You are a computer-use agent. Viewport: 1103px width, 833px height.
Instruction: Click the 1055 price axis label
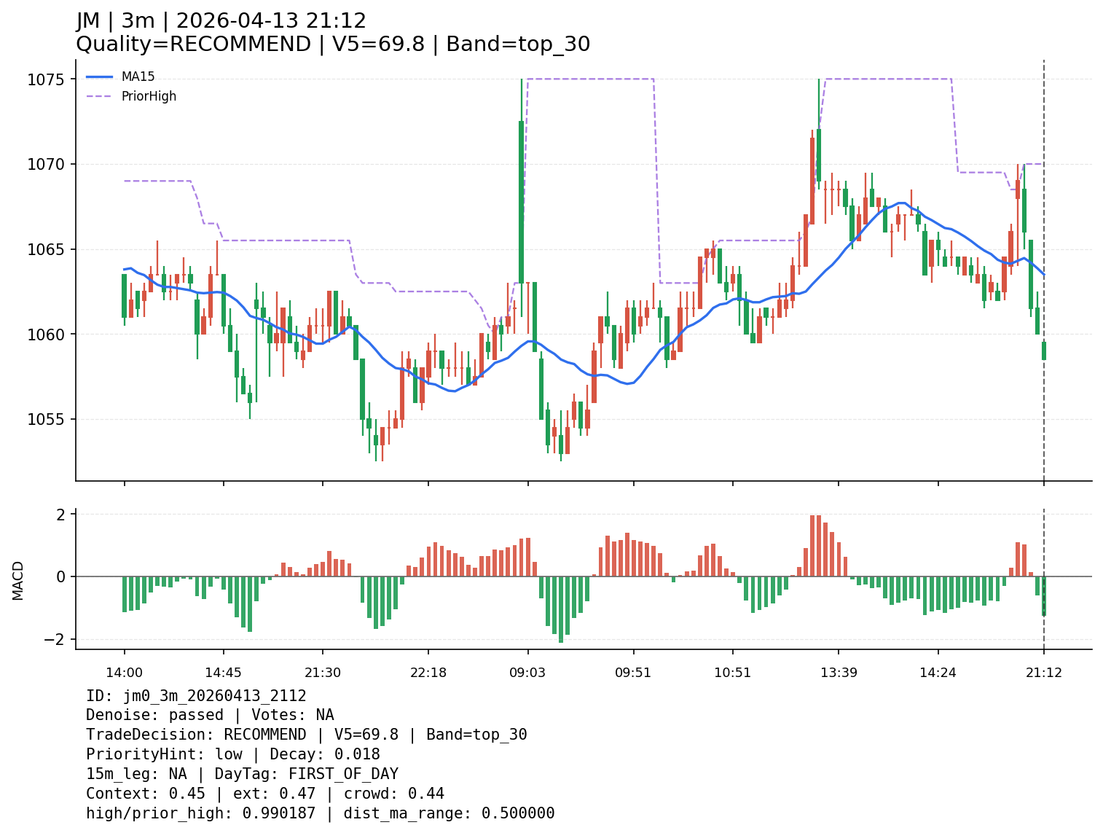click(46, 420)
